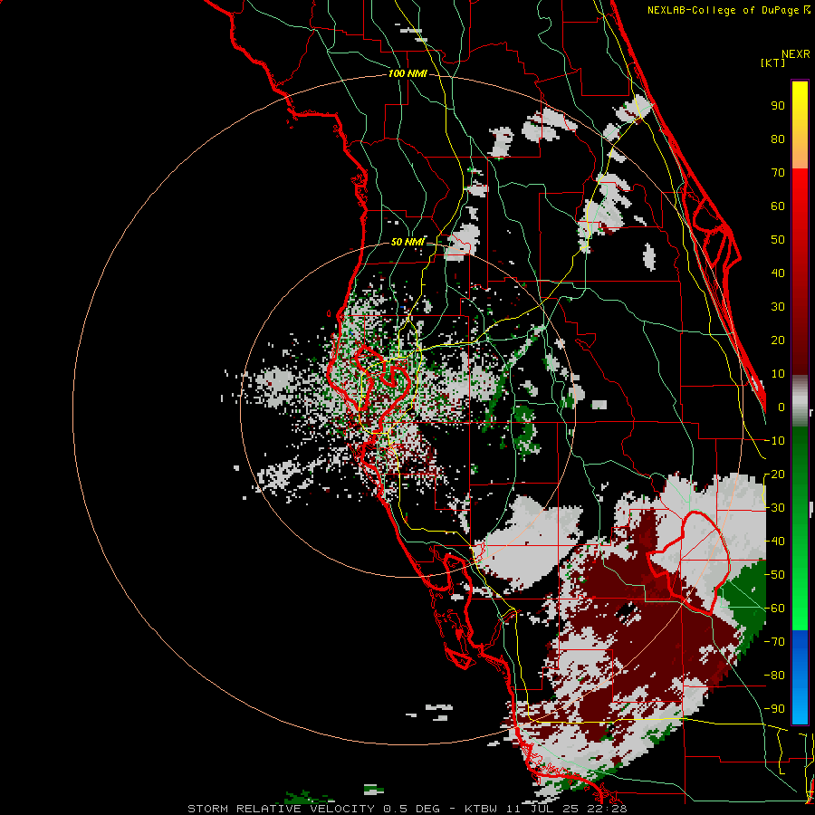Select the -40 scale value
This screenshot has width=815, height=815.
click(774, 542)
